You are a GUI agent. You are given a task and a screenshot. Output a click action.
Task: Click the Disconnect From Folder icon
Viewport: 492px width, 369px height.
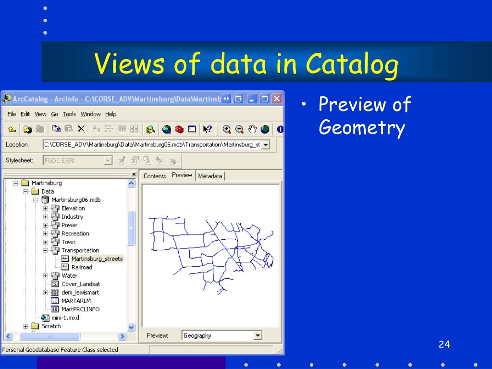(40, 129)
